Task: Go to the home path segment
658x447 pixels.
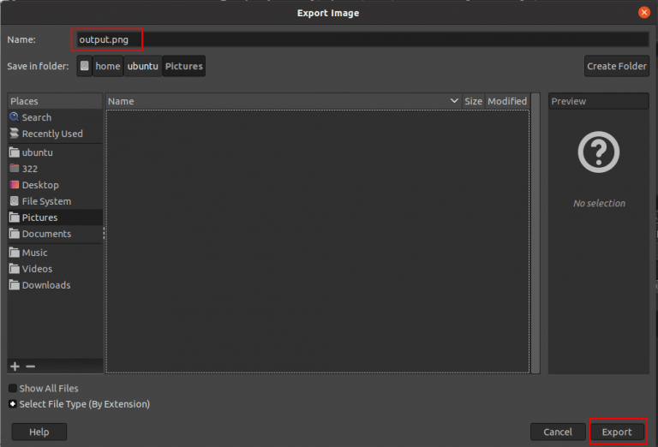Action: coord(108,66)
